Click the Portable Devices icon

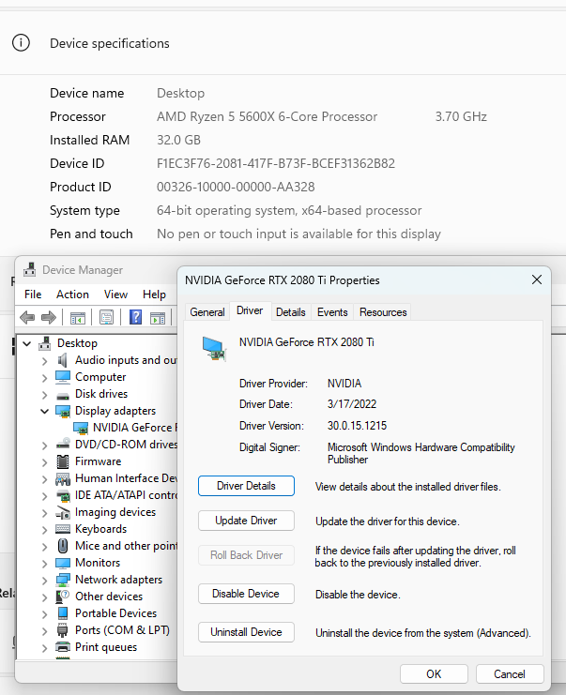point(63,613)
